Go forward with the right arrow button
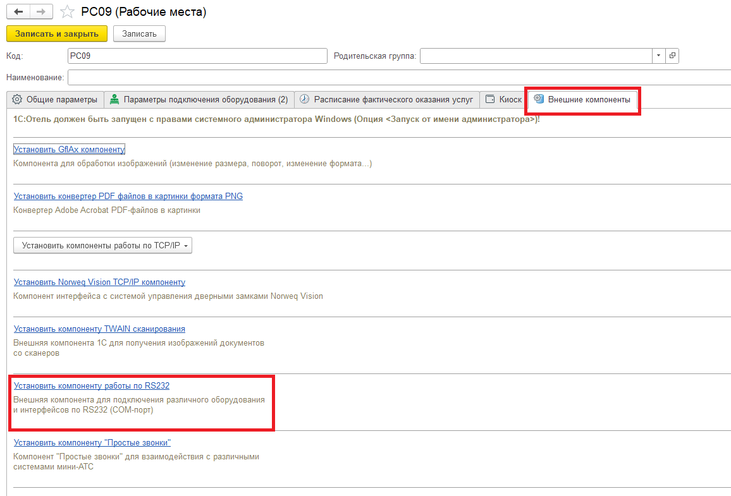The height and width of the screenshot is (496, 731). tap(41, 11)
